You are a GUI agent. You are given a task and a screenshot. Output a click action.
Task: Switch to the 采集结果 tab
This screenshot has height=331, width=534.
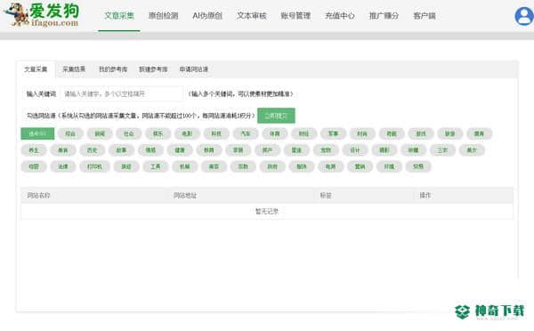click(x=74, y=69)
